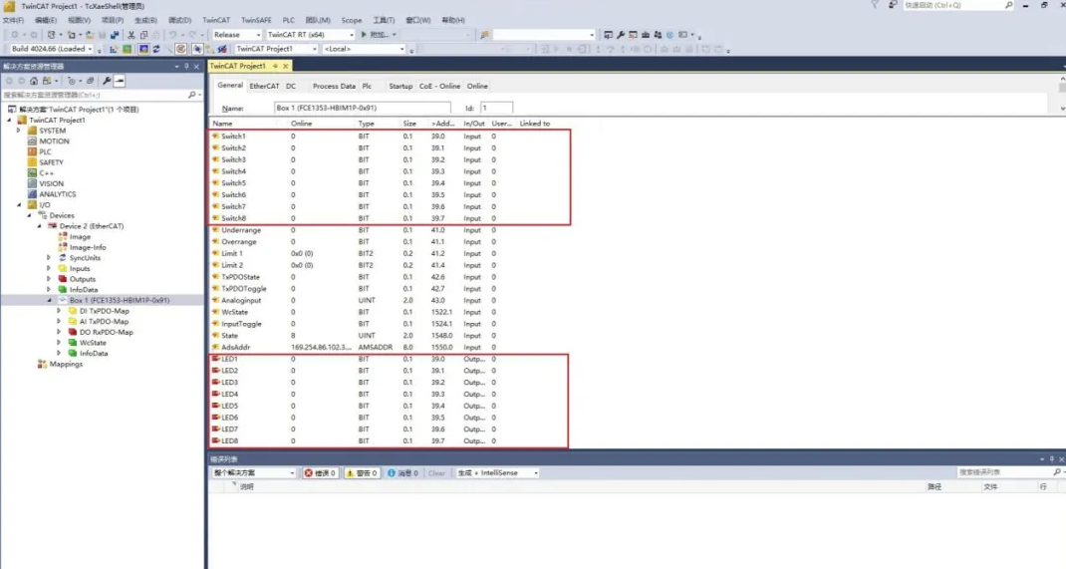Click the Reload Devices arrows icon
Viewport: 1066px width, 569px height.
click(156, 49)
